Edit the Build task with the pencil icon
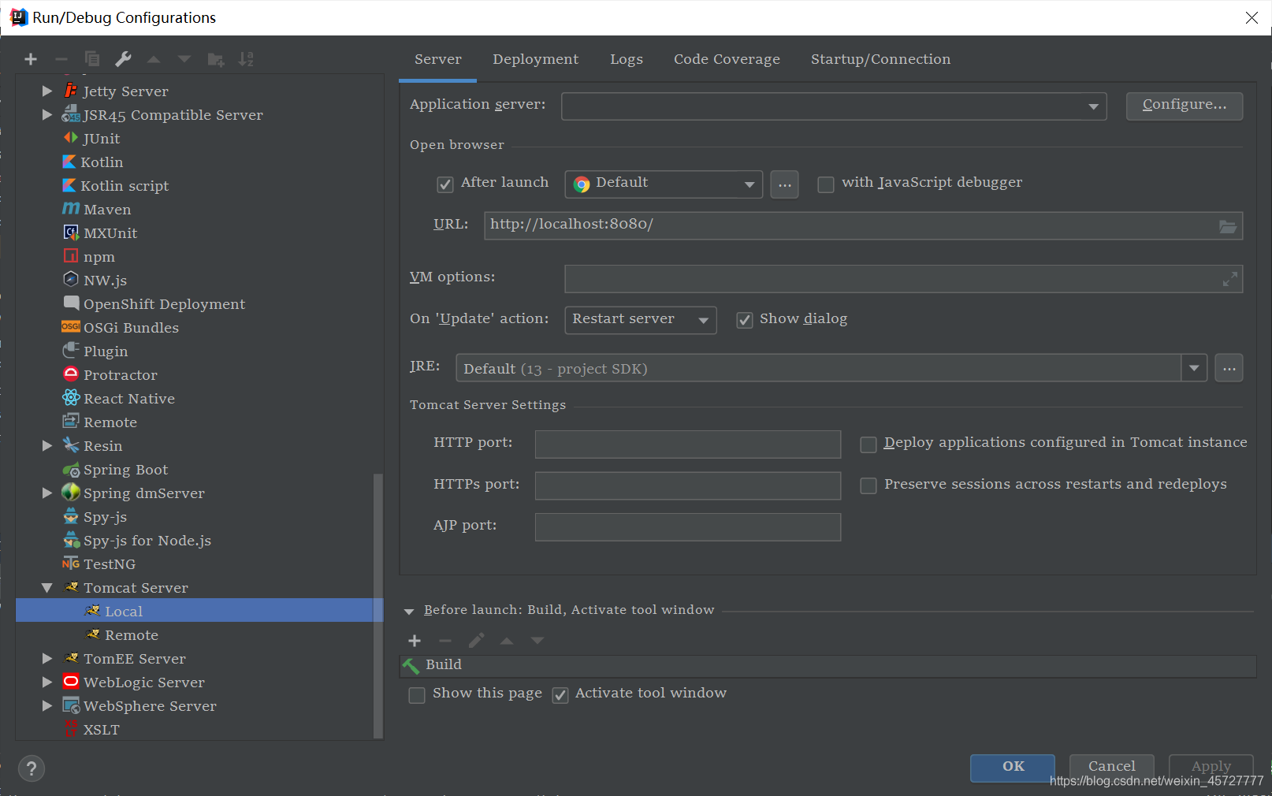The height and width of the screenshot is (796, 1272). click(x=475, y=641)
